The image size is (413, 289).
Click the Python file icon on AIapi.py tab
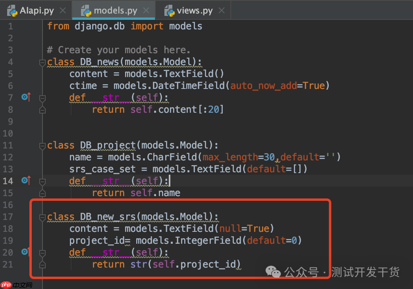12,11
